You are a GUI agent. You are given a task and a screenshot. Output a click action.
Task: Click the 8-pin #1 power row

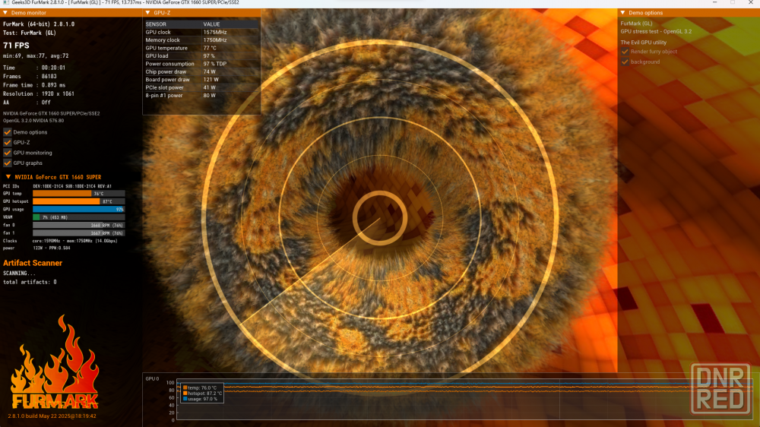pos(201,96)
